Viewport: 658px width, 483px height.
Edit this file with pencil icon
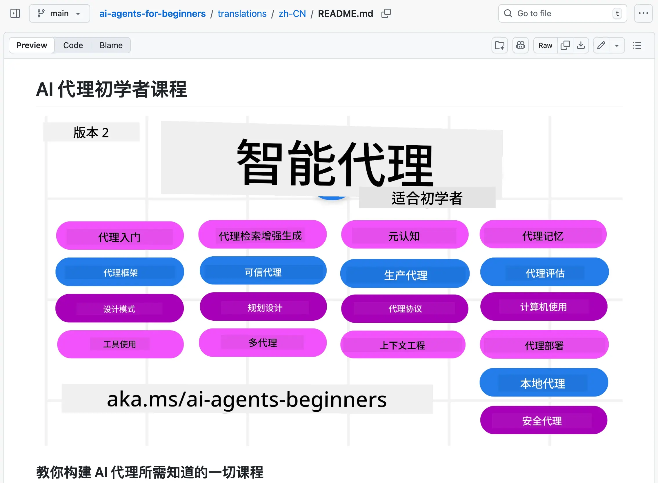point(601,45)
